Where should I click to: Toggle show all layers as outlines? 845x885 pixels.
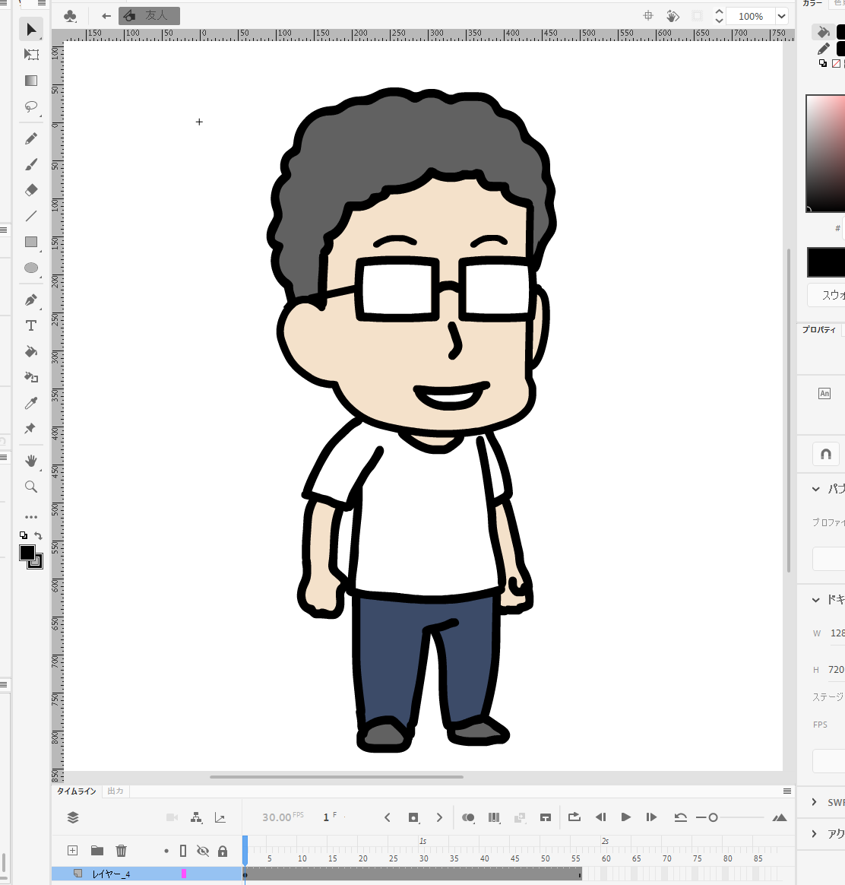click(x=183, y=851)
